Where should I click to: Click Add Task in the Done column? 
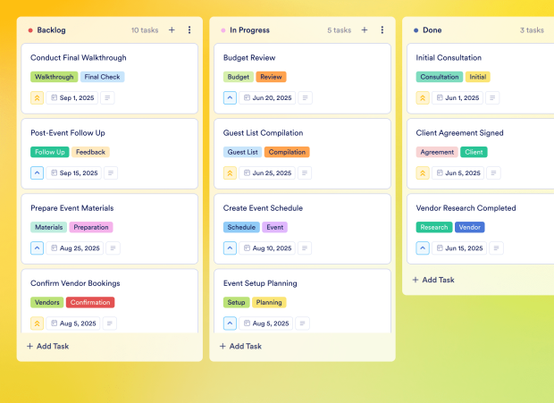pos(433,280)
